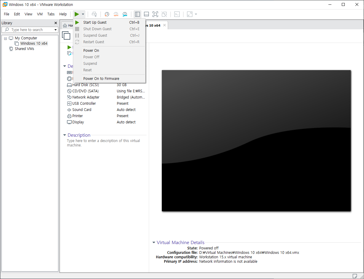Screen dimensions: 364x279
Task: Click the green play icon beside Start Up Guest
Action: tap(77, 22)
